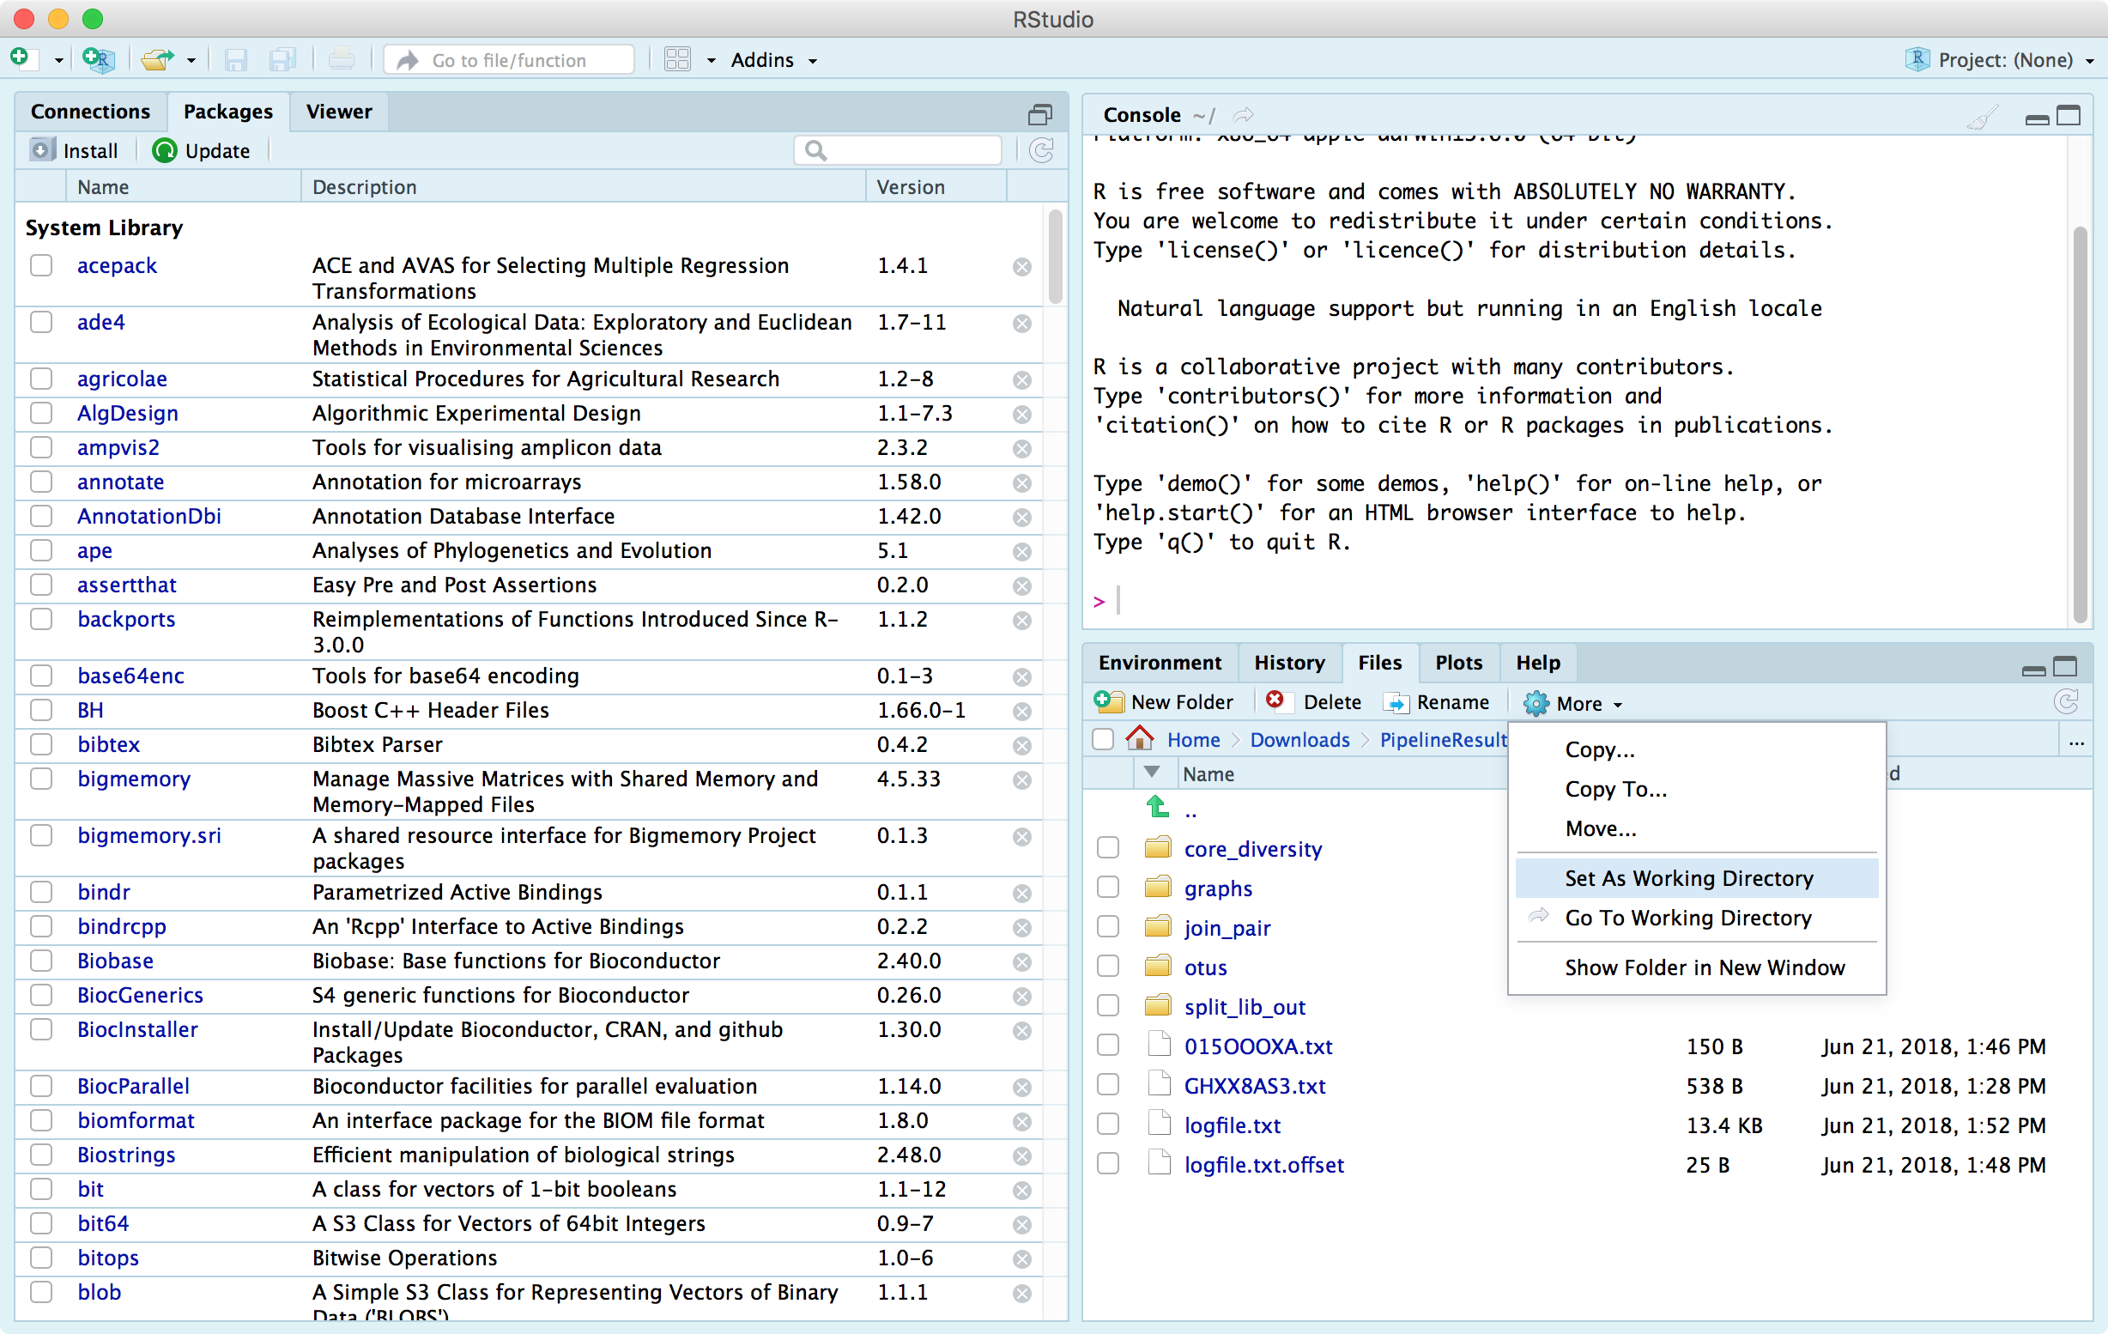
Task: Open the split_lib_out folder link
Action: point(1245,1007)
